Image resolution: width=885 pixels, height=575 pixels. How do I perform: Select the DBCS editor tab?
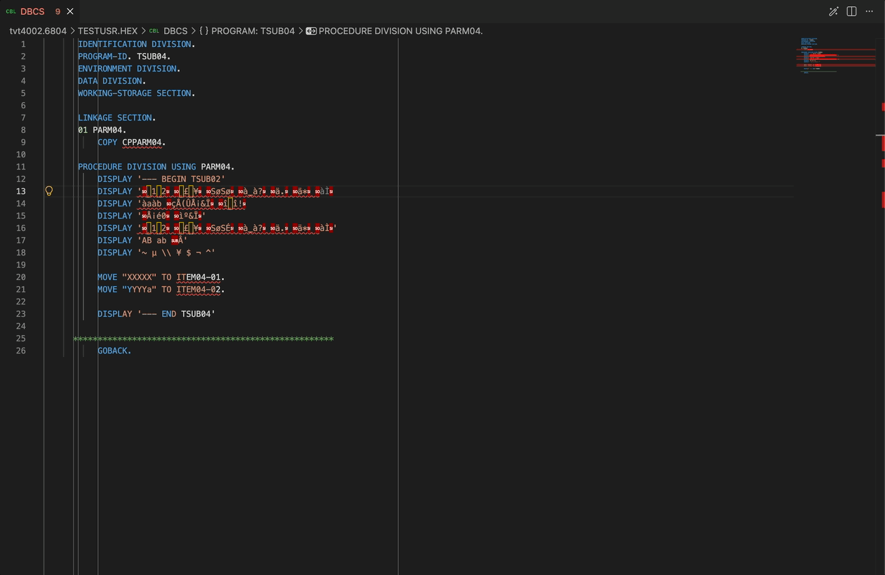(x=39, y=12)
